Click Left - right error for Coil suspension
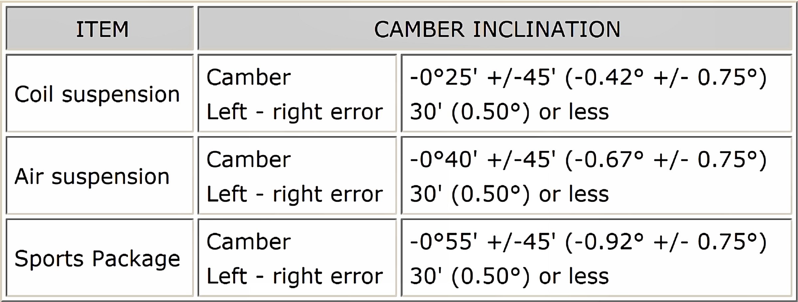 pos(295,112)
